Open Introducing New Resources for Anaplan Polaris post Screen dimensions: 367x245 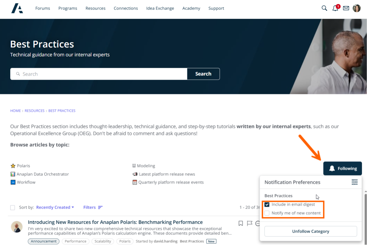coord(115,222)
